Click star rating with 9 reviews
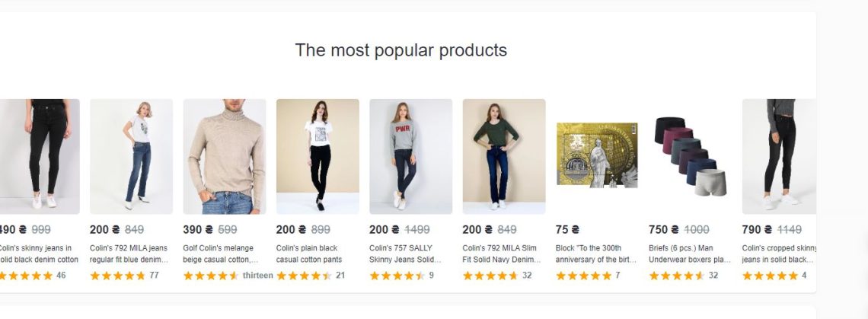Image resolution: width=868 pixels, height=319 pixels. (397, 276)
